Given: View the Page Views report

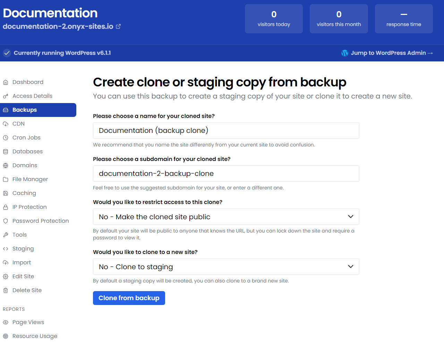Looking at the screenshot, I should click(38, 322).
